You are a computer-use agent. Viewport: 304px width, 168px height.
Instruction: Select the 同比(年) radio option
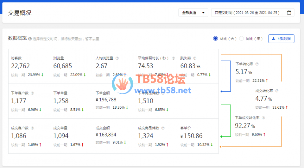pyautogui.click(x=242, y=39)
